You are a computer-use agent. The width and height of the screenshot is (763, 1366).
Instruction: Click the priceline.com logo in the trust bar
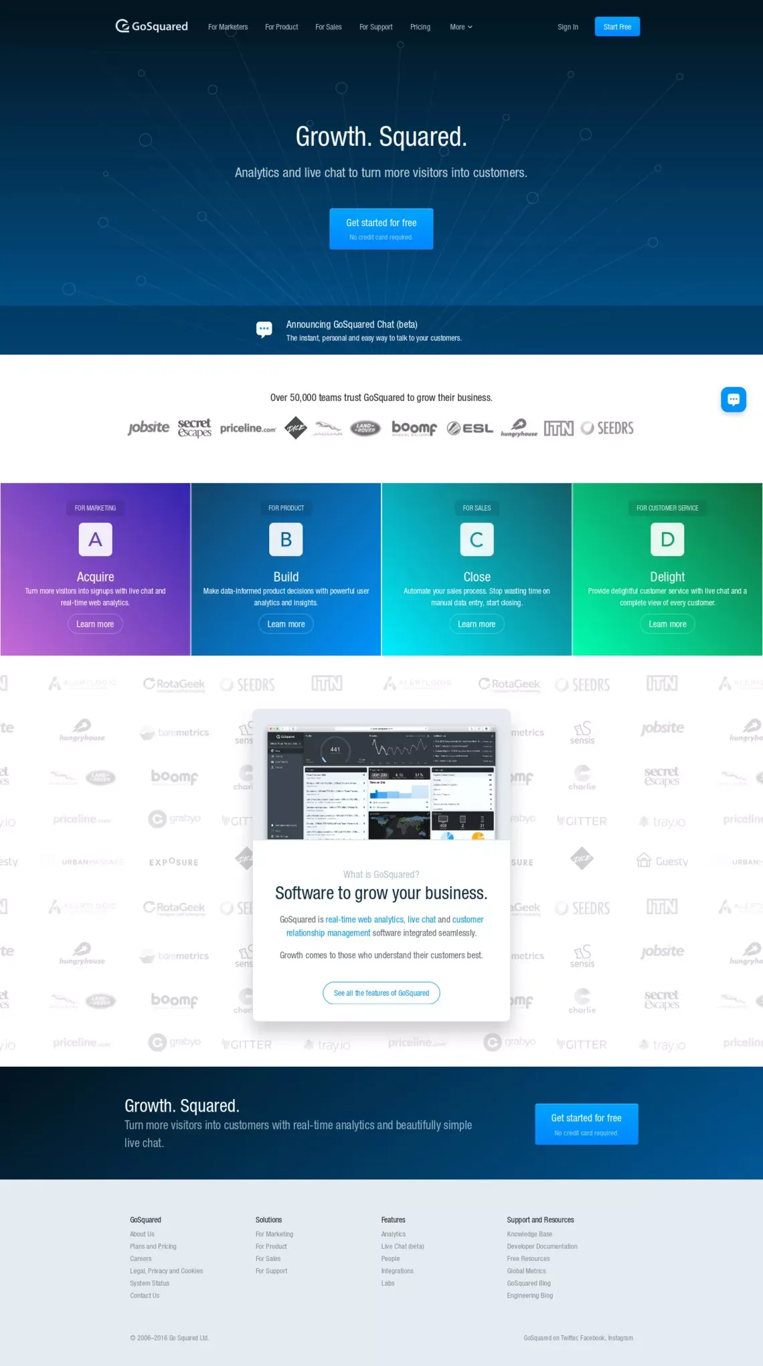click(x=248, y=428)
